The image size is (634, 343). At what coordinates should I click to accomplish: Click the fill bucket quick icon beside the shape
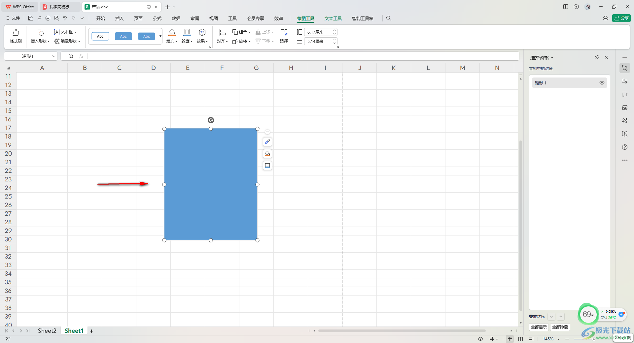[x=267, y=154]
